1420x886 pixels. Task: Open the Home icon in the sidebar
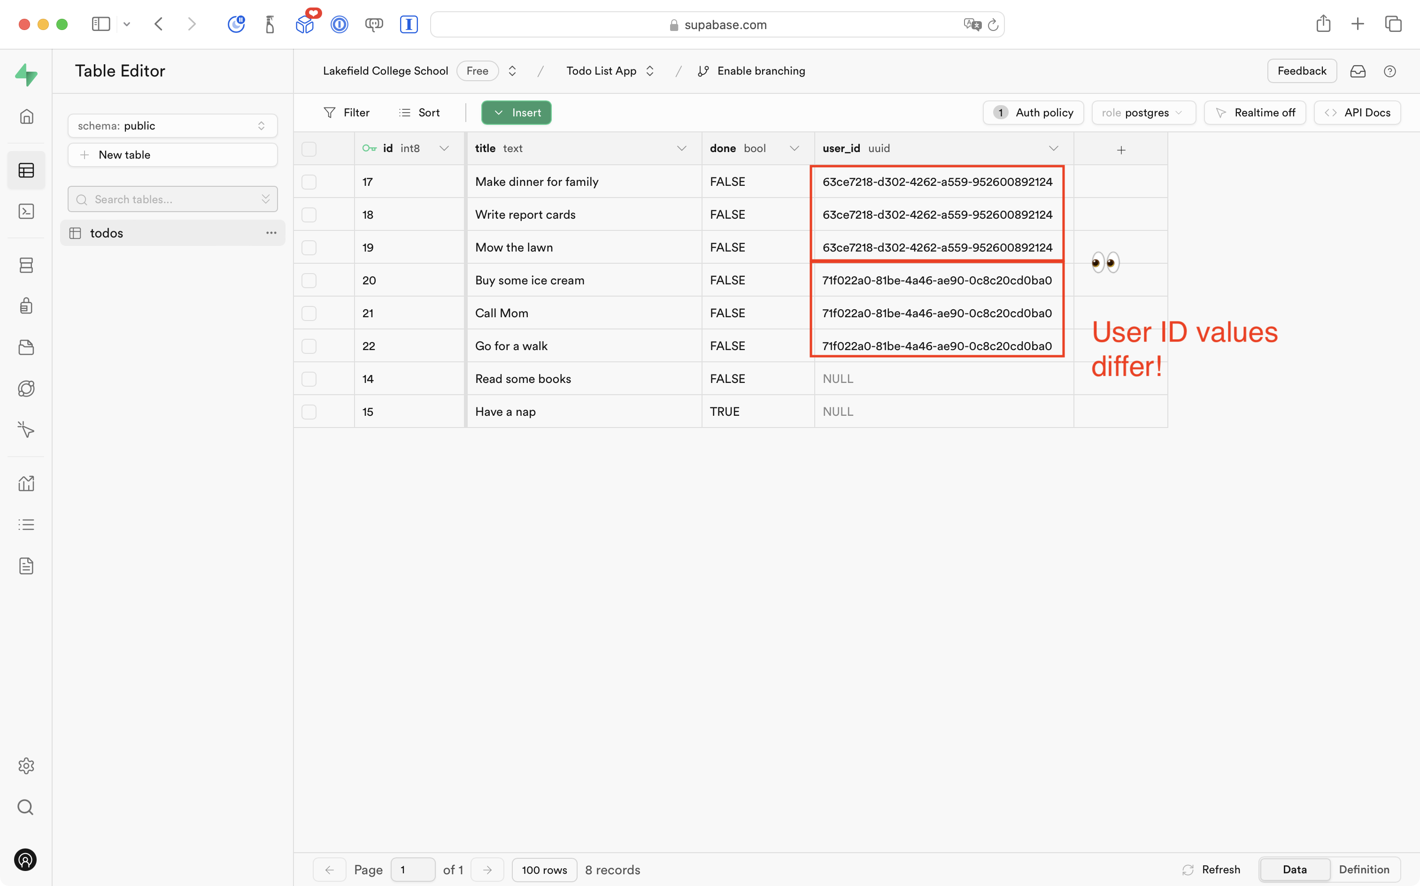[x=26, y=116]
